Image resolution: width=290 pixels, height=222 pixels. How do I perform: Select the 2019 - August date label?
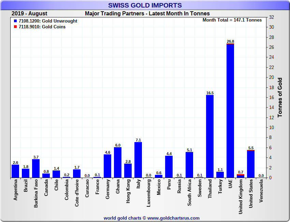(29, 14)
